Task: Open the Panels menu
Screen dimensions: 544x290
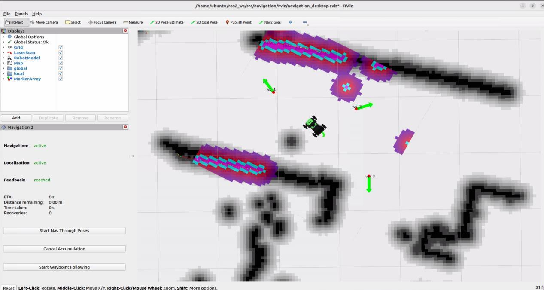Action: point(21,14)
